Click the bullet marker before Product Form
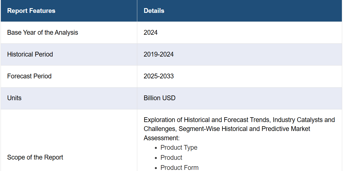Viewport: 343px width, 171px height. pos(156,168)
